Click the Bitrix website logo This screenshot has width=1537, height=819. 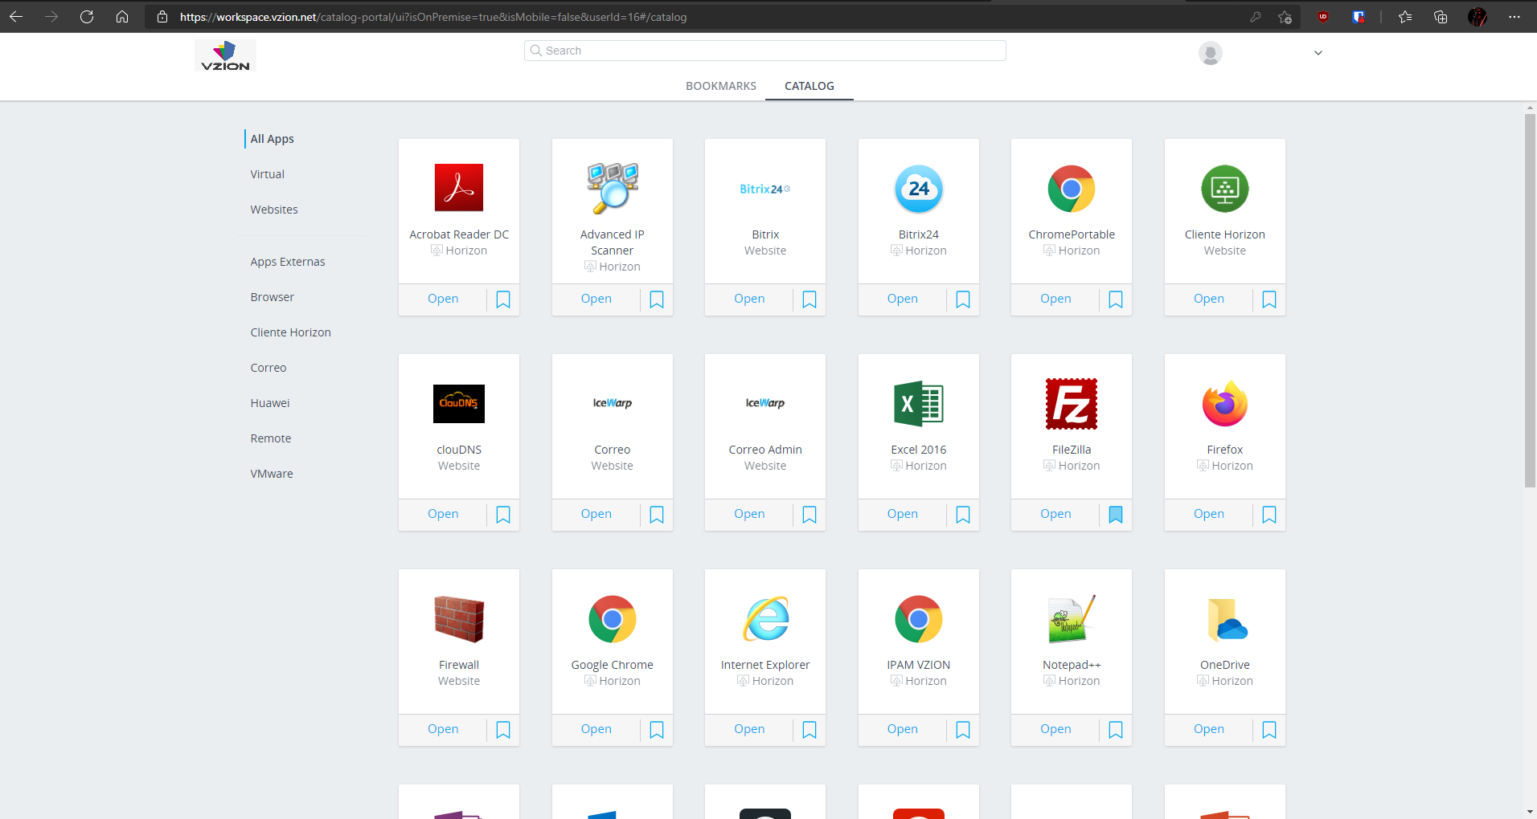coord(765,189)
